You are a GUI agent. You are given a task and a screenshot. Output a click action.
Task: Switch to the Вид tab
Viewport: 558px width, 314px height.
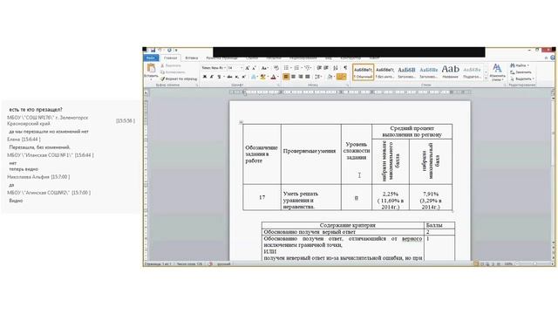pos(329,58)
